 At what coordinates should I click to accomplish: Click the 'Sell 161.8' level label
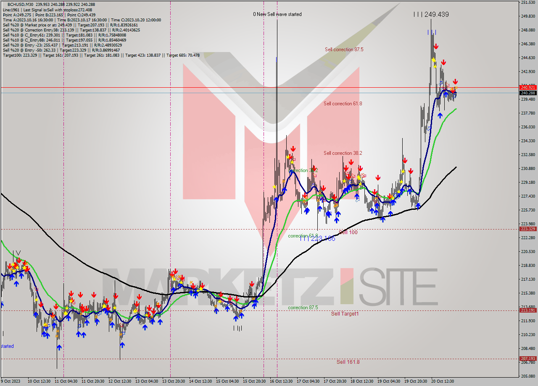coord(348,362)
